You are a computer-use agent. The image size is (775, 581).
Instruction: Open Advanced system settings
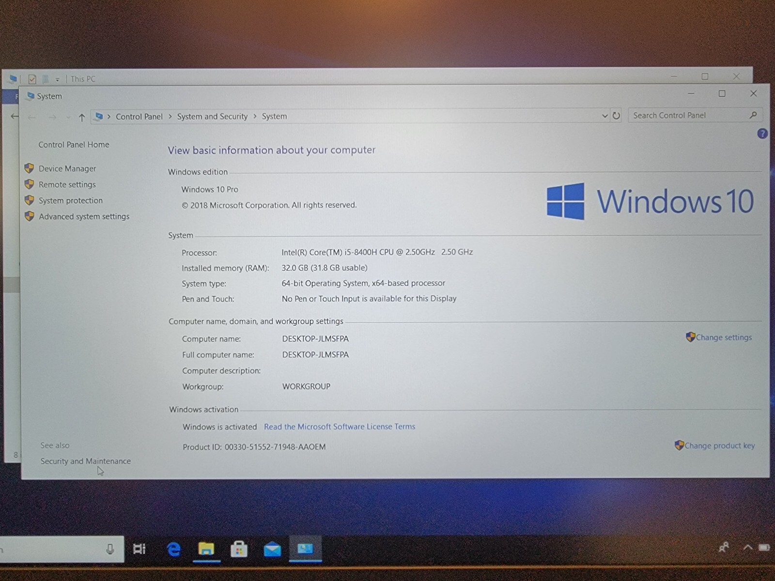pyautogui.click(x=84, y=216)
